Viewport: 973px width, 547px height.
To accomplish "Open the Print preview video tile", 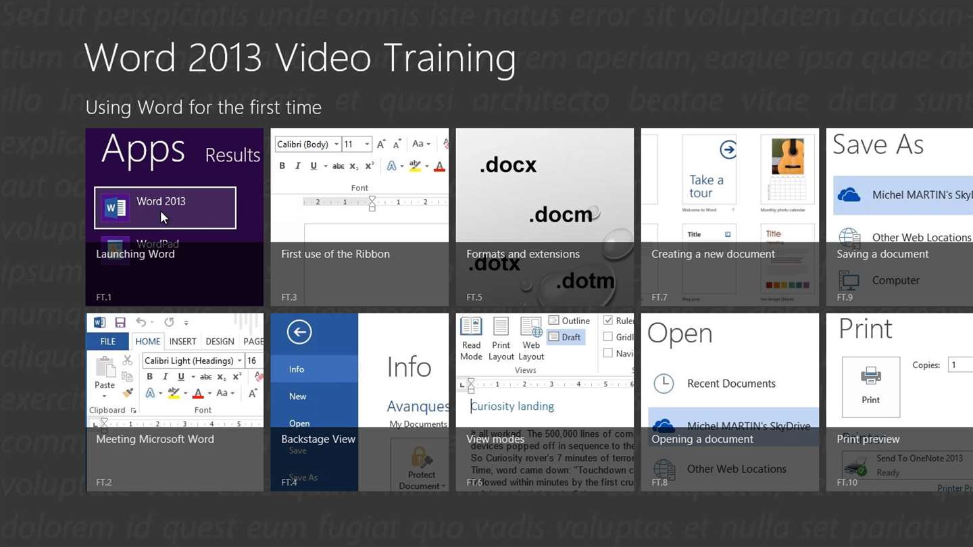I will click(899, 402).
